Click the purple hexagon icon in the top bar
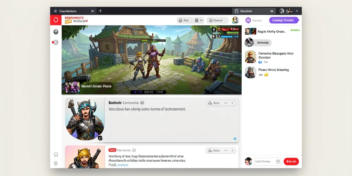This screenshot has width=352, height=176. (248, 20)
